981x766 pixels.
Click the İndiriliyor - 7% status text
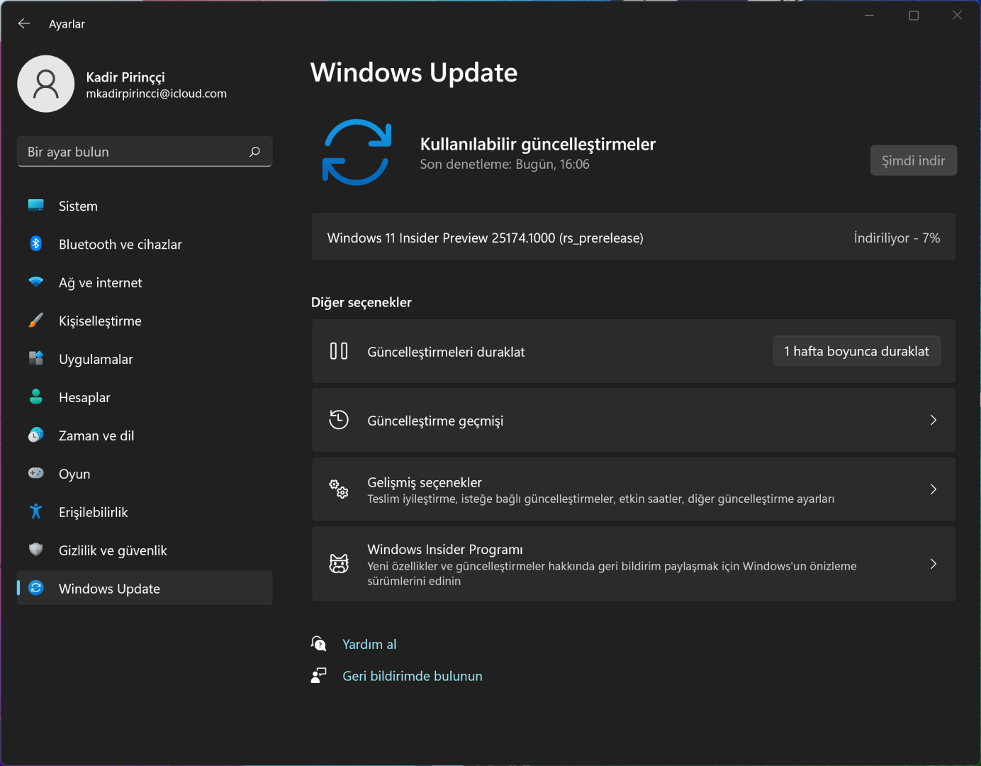tap(897, 238)
